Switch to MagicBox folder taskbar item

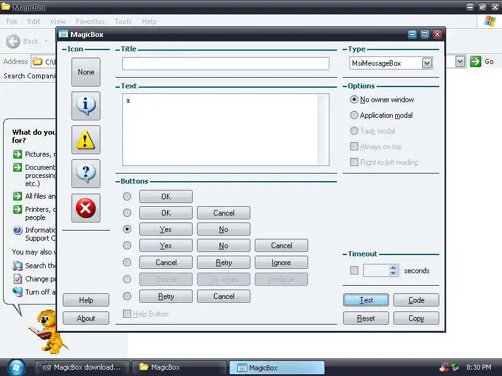[179, 367]
